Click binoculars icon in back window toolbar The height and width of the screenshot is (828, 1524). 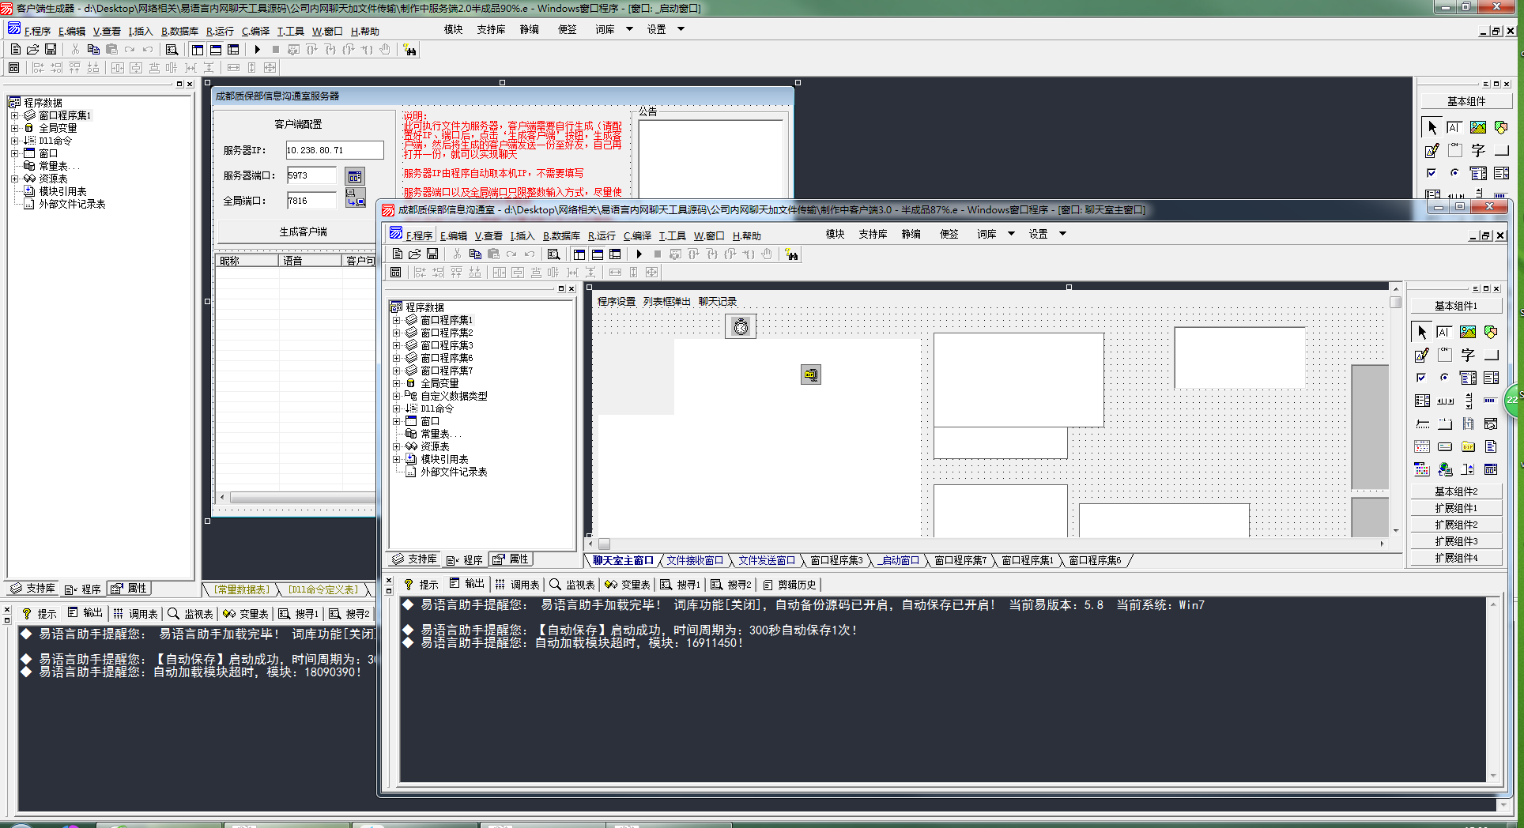point(409,49)
